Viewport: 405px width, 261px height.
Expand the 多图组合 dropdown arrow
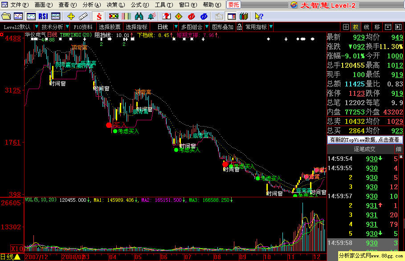click(207, 27)
